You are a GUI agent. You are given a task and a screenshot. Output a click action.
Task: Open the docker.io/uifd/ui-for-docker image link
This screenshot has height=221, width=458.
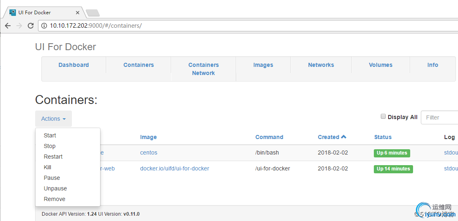coord(175,168)
